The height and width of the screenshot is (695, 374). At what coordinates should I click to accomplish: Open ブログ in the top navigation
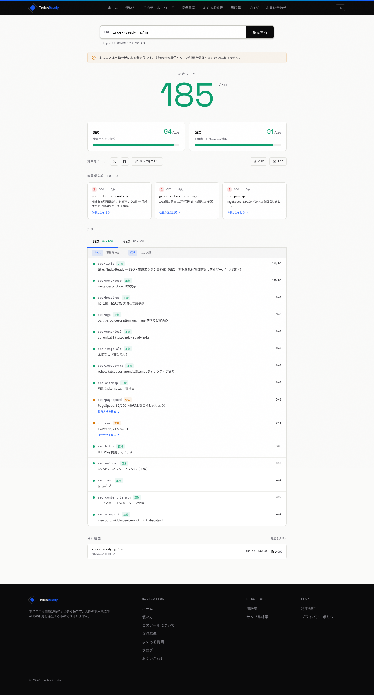253,8
